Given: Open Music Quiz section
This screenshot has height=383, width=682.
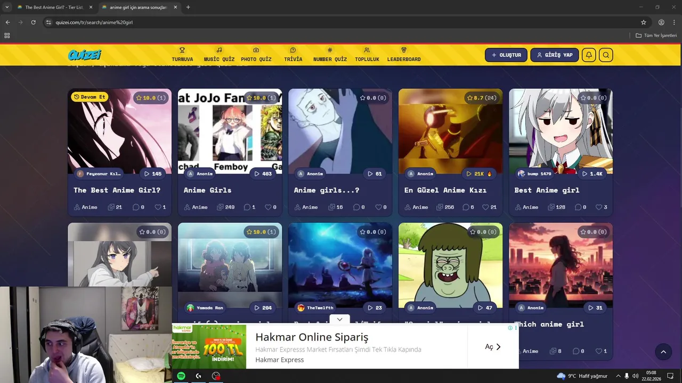Looking at the screenshot, I should click(x=219, y=55).
